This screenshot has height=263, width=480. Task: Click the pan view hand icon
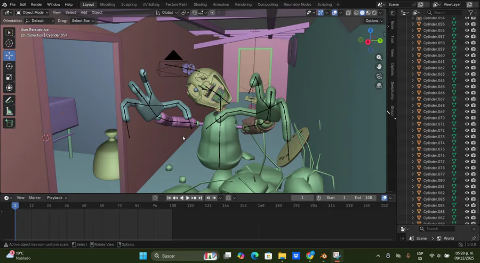[379, 67]
